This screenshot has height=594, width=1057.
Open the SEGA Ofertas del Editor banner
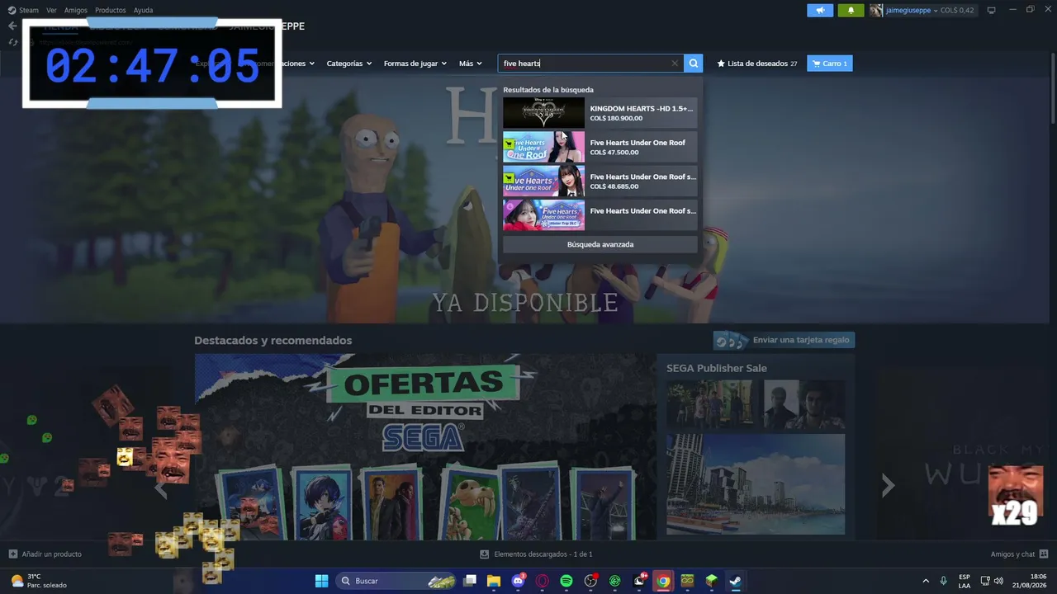tap(425, 446)
